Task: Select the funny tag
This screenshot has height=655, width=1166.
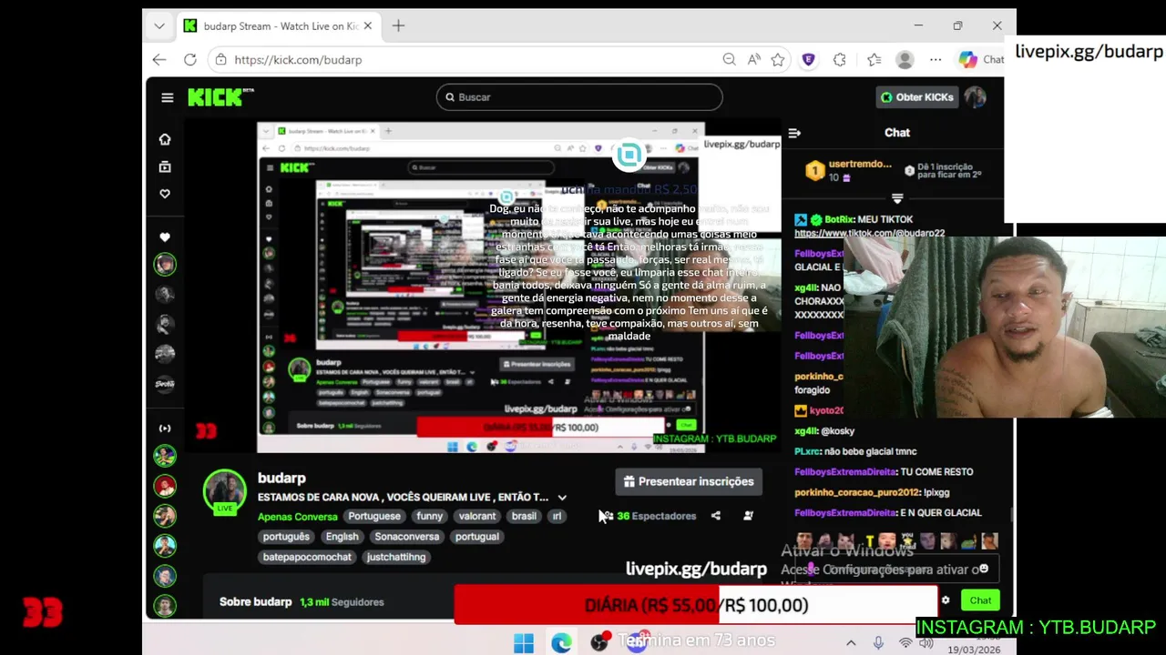Action: [x=429, y=516]
